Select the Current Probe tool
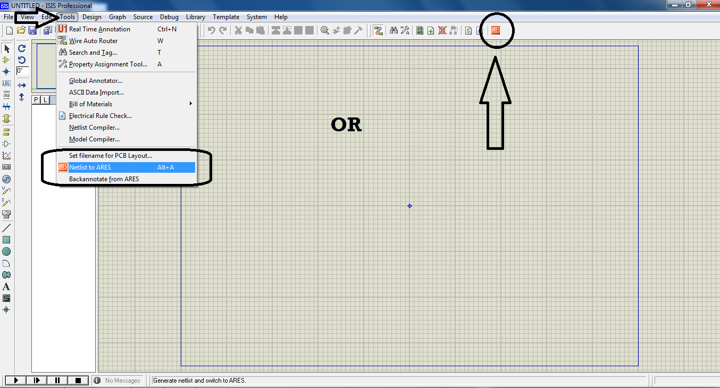720x388 pixels. [x=6, y=203]
